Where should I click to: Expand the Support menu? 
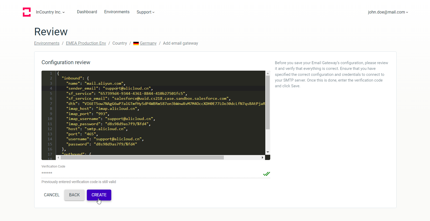pyautogui.click(x=145, y=12)
